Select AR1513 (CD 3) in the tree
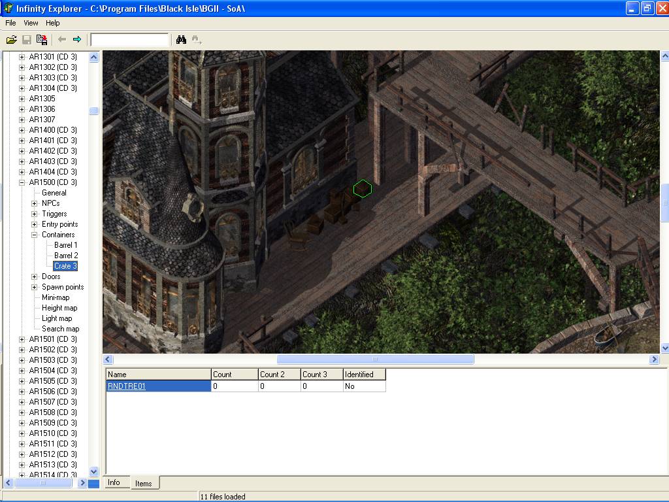 [x=53, y=465]
